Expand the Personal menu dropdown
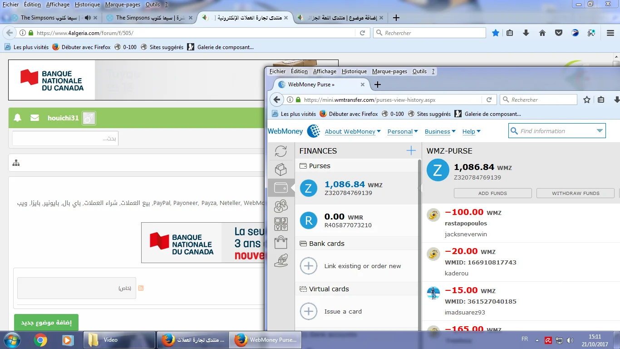This screenshot has height=349, width=620. [403, 132]
